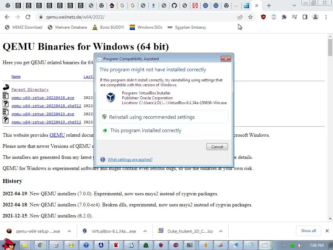
Task: Click the scrollbar down arrow
Action: point(330,219)
